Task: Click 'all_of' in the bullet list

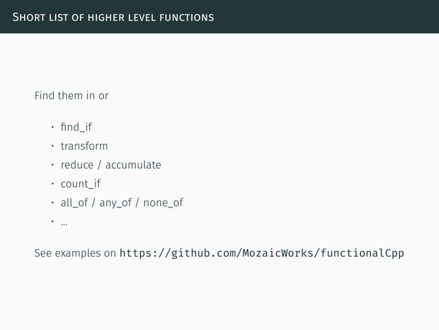Action: tap(74, 203)
